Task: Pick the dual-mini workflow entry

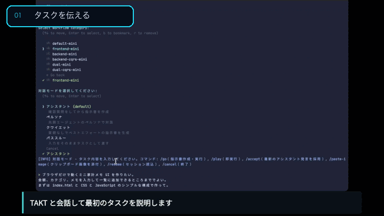Action: (61, 65)
